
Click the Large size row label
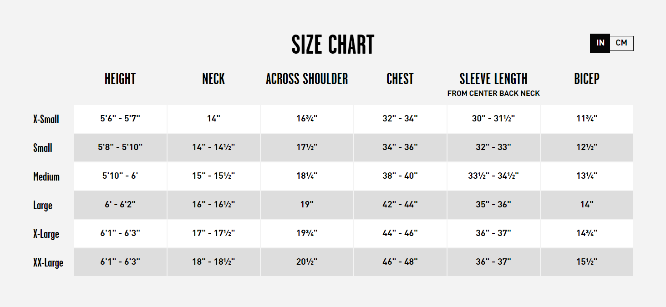[43, 205]
